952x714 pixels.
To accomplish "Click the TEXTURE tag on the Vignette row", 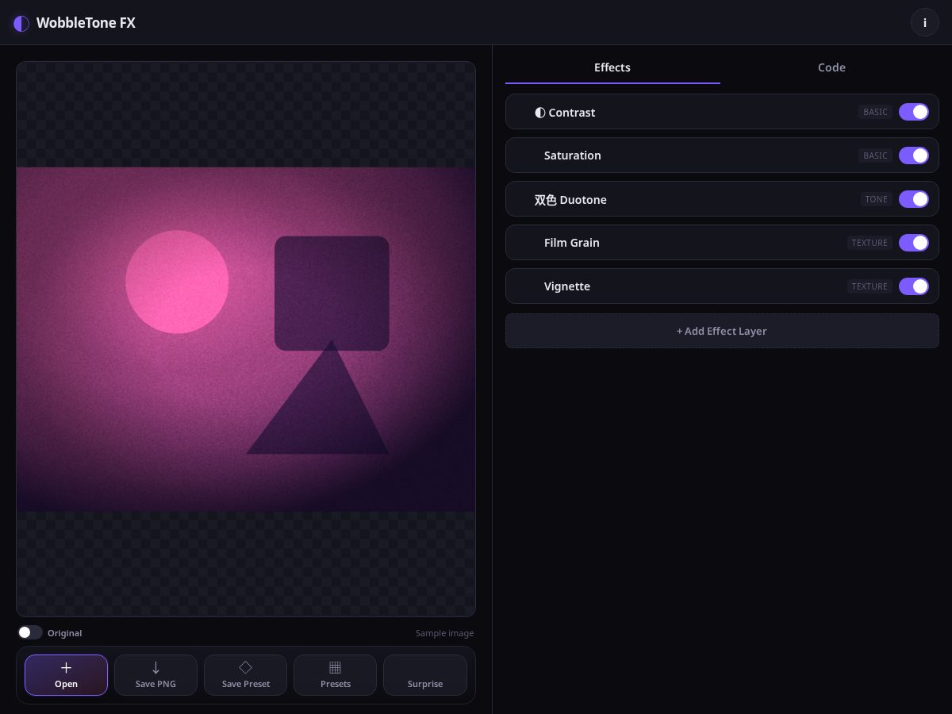I will pyautogui.click(x=869, y=286).
